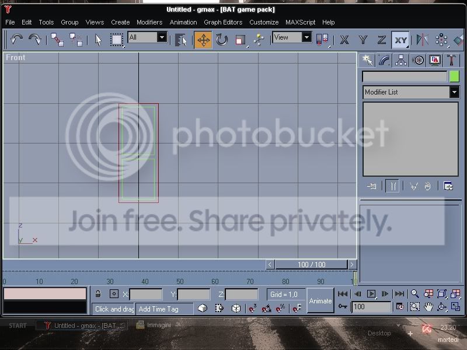Restrict transform to X axis

[344, 40]
